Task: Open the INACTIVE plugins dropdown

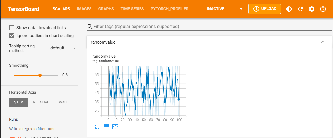Action: [225, 9]
